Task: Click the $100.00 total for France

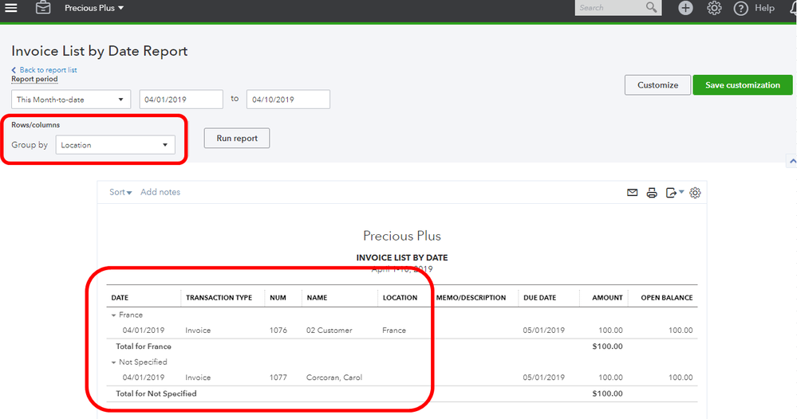Action: click(607, 347)
